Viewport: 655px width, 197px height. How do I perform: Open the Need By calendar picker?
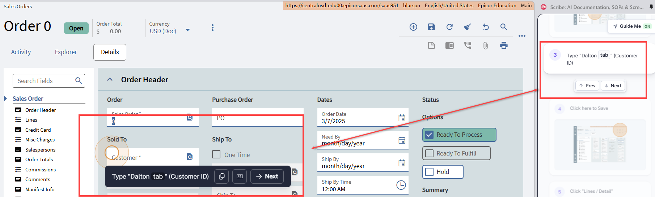(x=402, y=140)
